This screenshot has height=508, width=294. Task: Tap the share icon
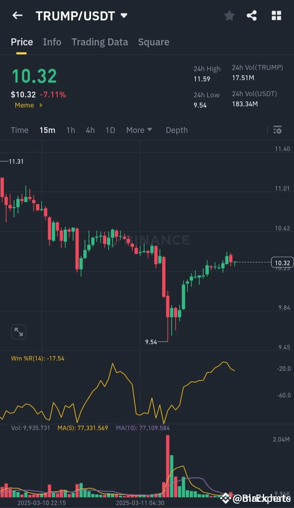coord(252,16)
